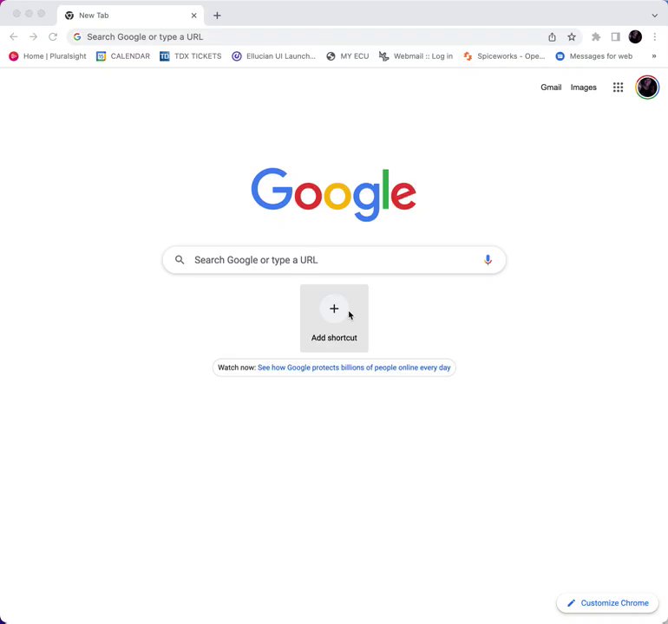The image size is (668, 624).
Task: Open new tab with plus icon
Action: [x=217, y=16]
